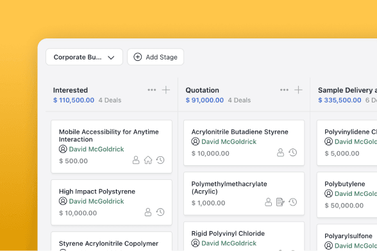Click the $ 500.00 deal amount

[x=73, y=161]
